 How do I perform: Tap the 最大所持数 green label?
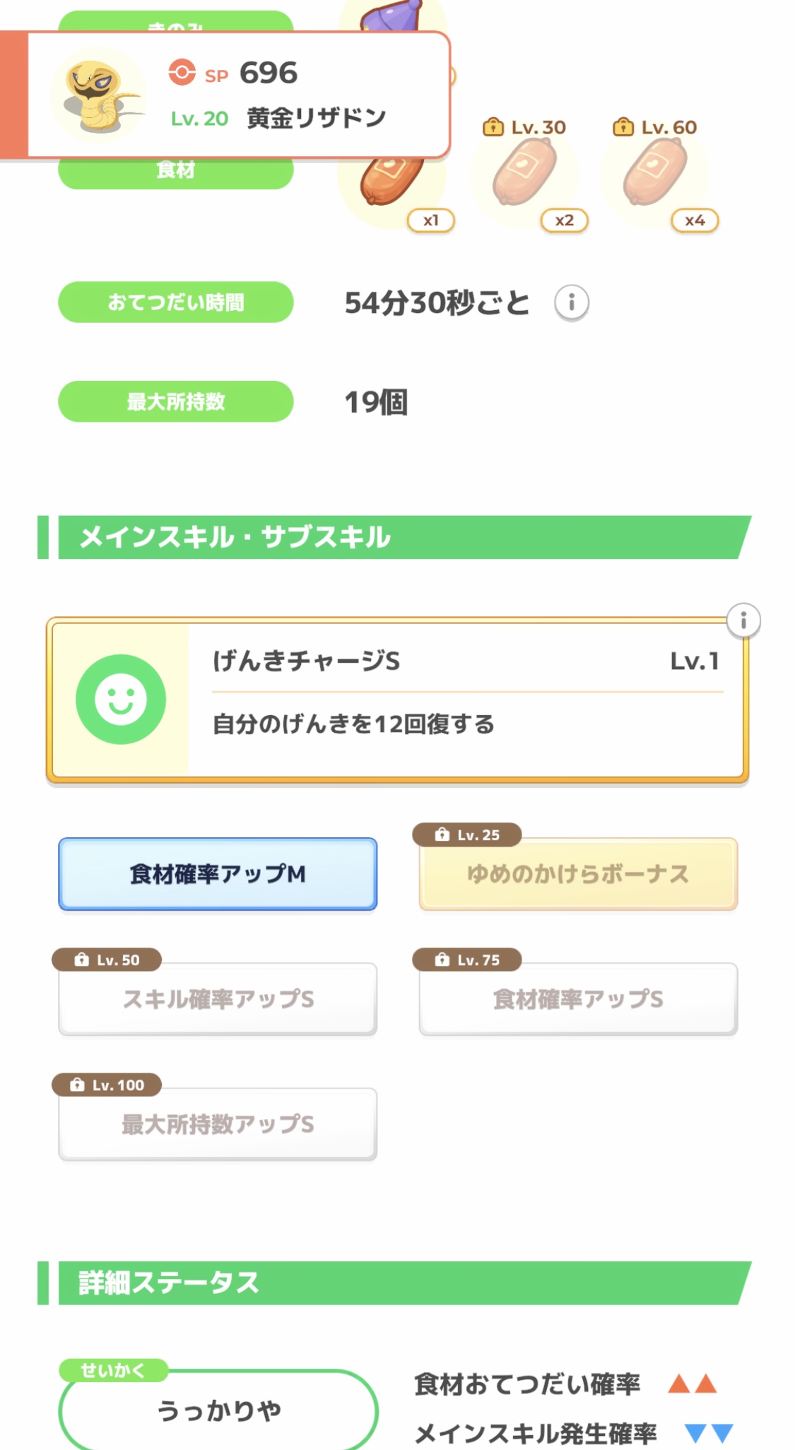[x=175, y=401]
